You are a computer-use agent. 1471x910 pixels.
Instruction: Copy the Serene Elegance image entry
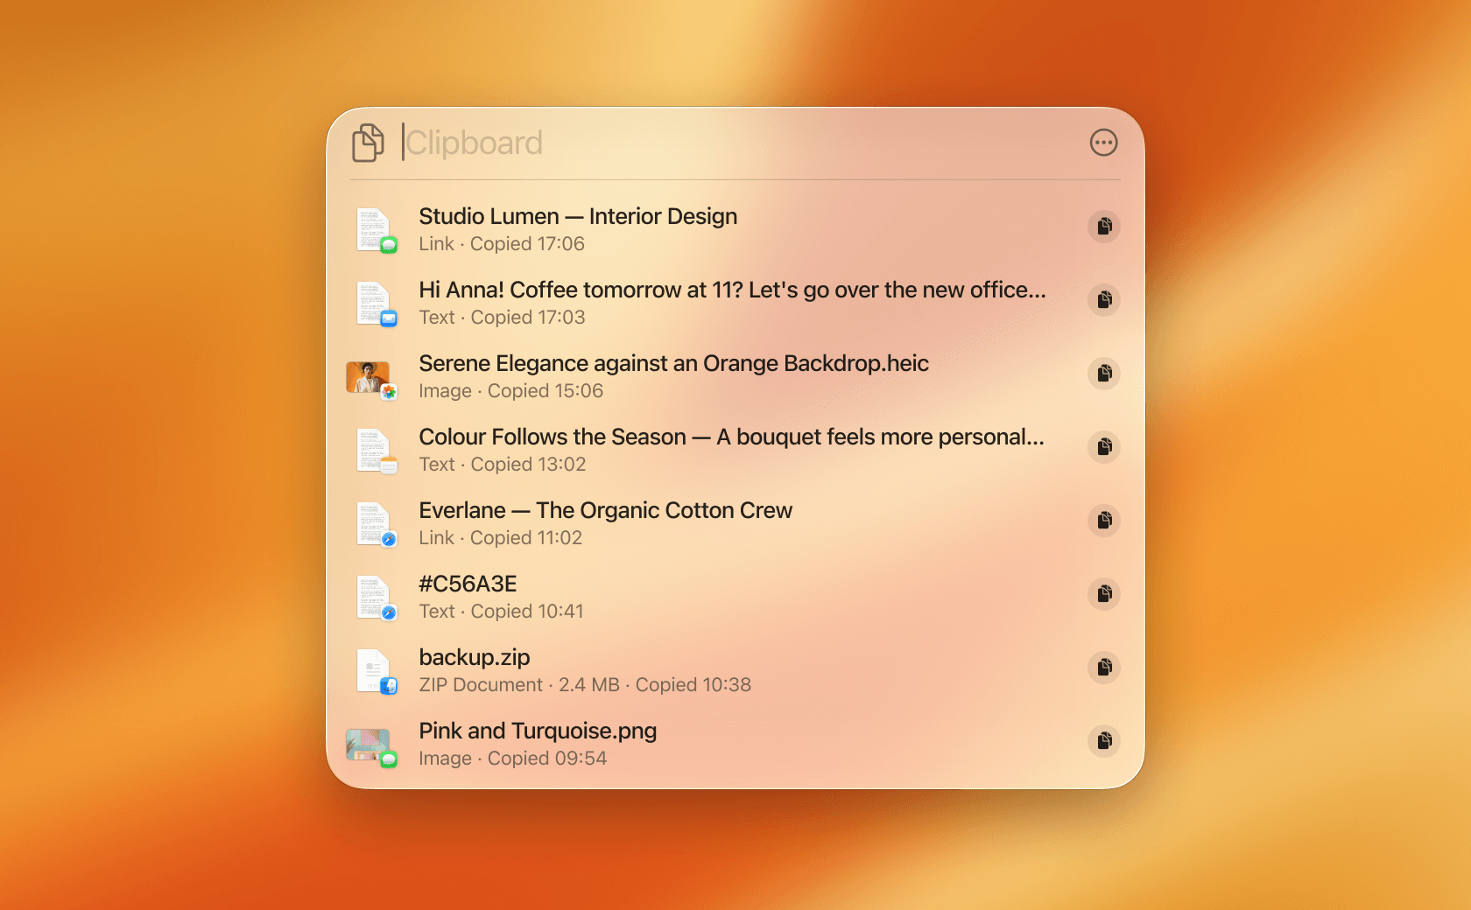tap(1104, 374)
